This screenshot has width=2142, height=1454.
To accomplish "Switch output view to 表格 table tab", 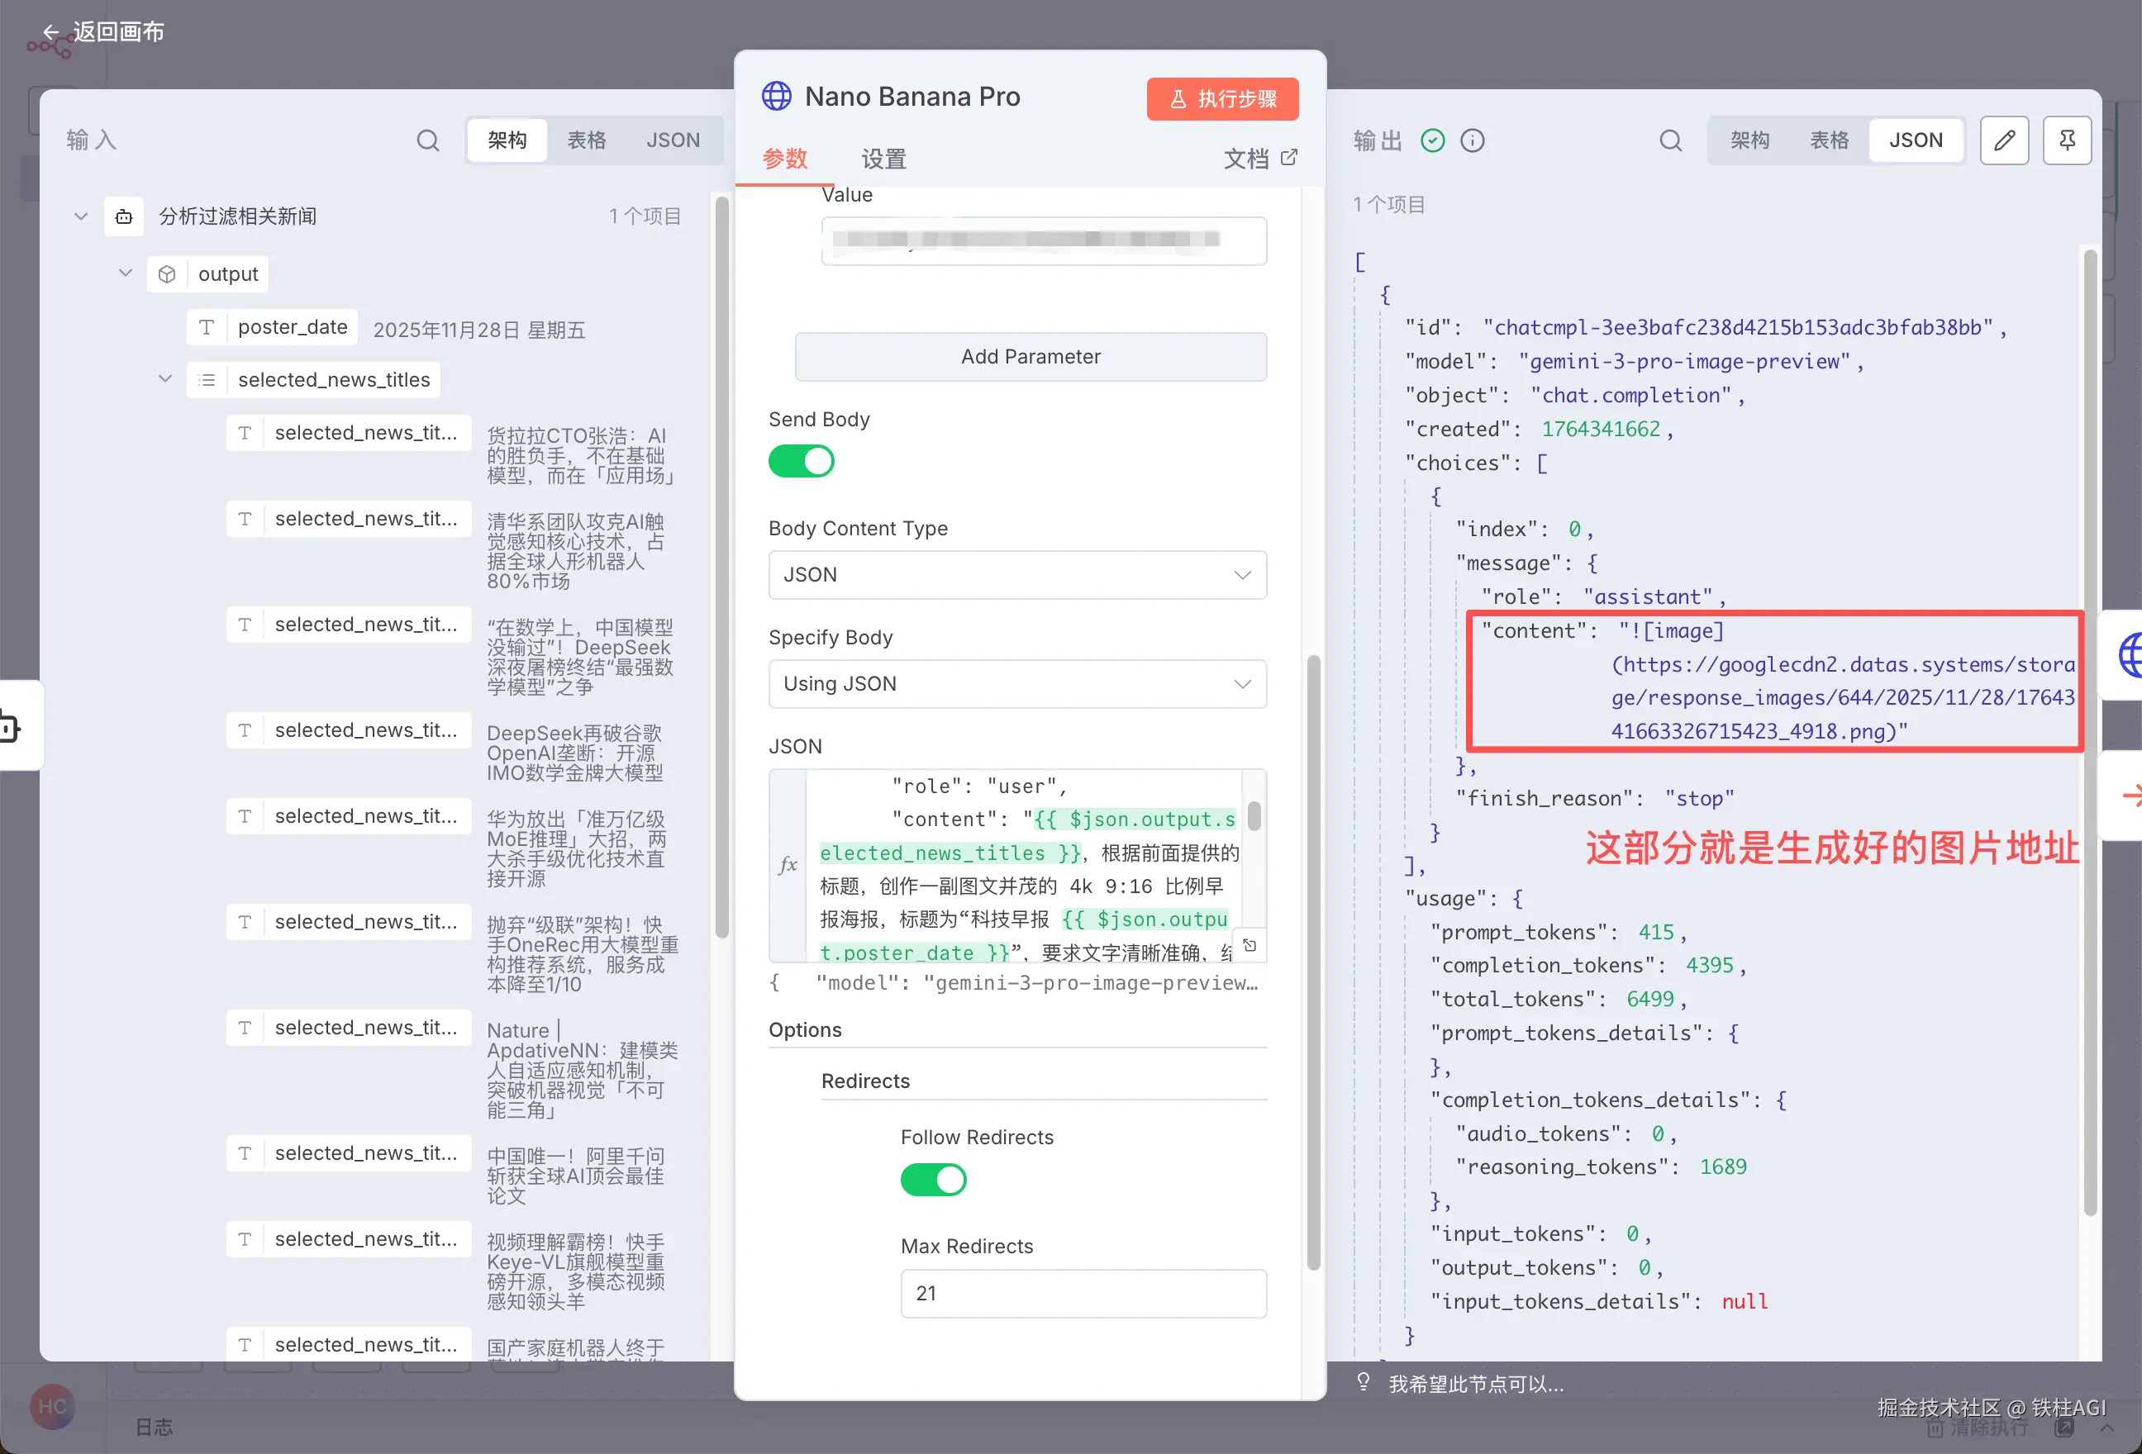I will (x=1829, y=140).
